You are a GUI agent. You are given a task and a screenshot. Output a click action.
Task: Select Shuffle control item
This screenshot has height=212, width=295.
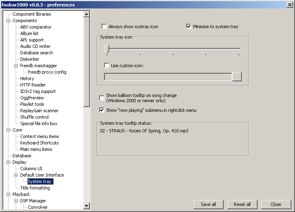34,117
